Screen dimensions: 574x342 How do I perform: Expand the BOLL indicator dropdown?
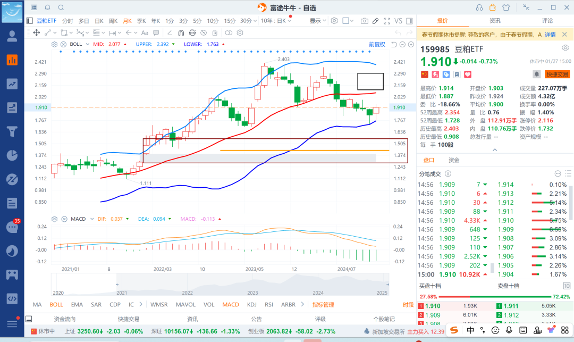tap(88, 44)
